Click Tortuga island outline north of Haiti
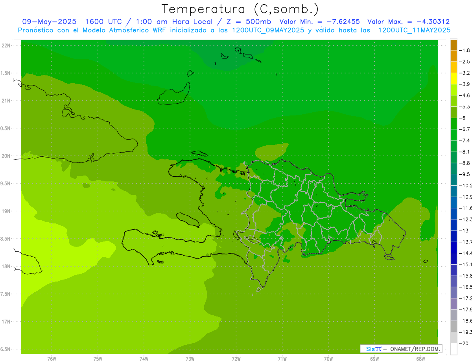Image resolution: width=472 pixels, height=364 pixels. pyautogui.click(x=200, y=154)
